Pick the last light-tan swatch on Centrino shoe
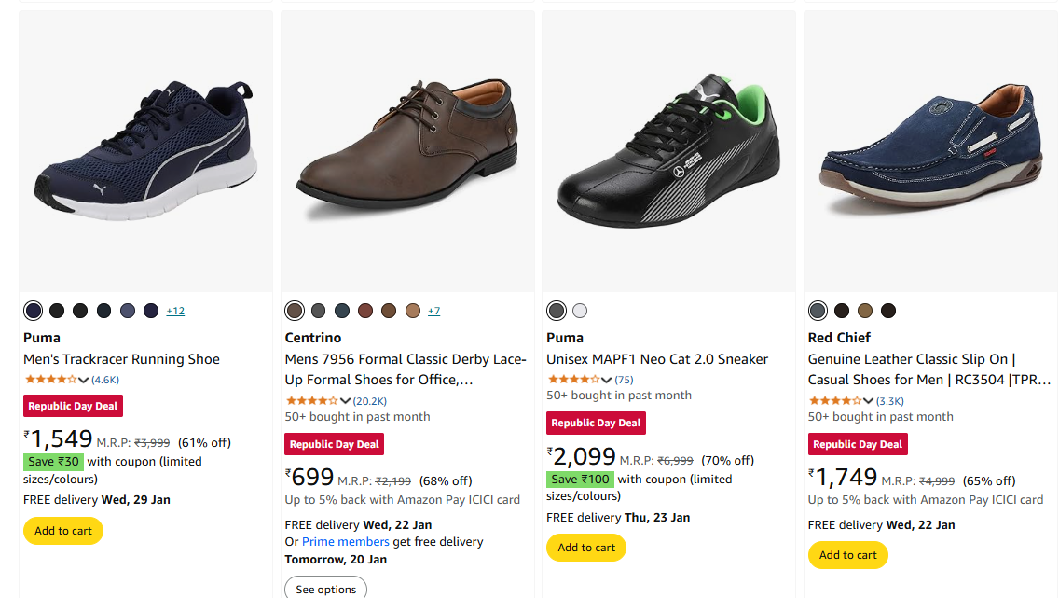The image size is (1059, 598). [412, 311]
